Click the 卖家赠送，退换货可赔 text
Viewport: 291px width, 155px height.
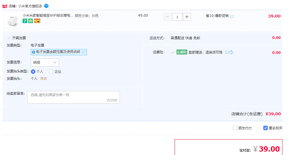pos(205,52)
